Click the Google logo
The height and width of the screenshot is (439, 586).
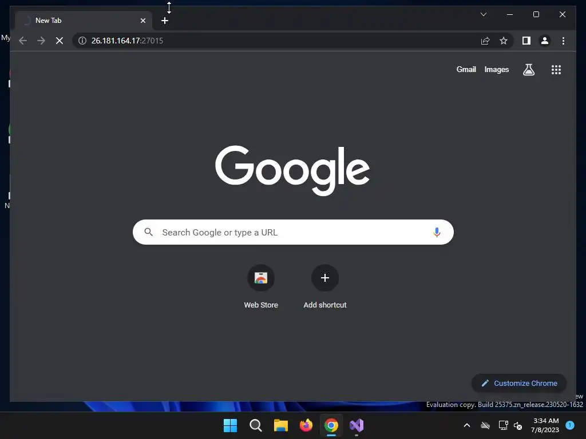(x=292, y=170)
